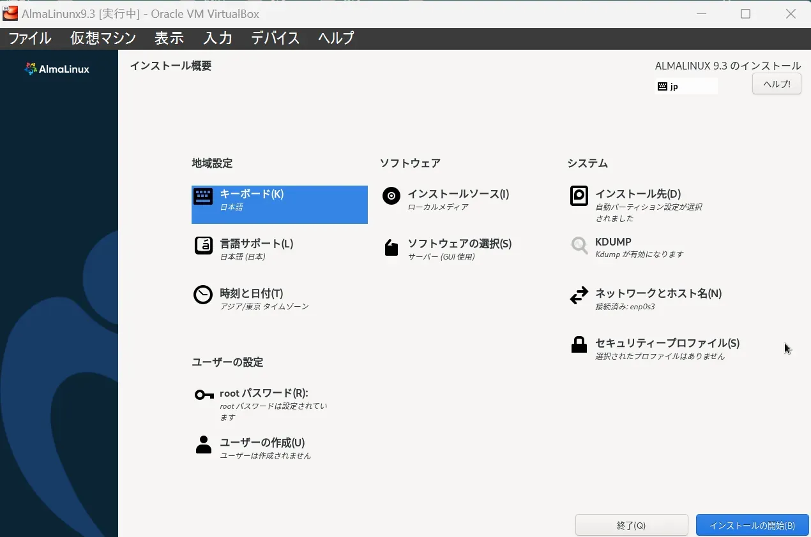Click the hard disk icon for インストール先
The width and height of the screenshot is (811, 537).
pyautogui.click(x=579, y=196)
